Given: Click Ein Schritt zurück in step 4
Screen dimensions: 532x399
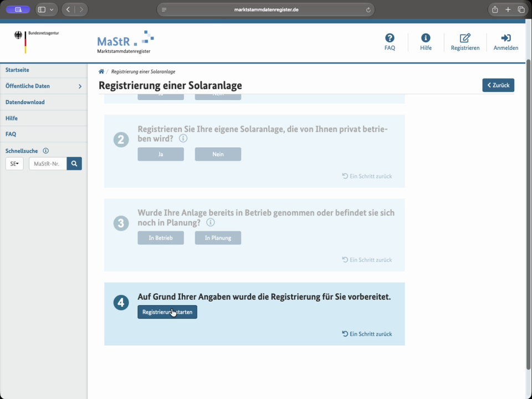Looking at the screenshot, I should [367, 334].
